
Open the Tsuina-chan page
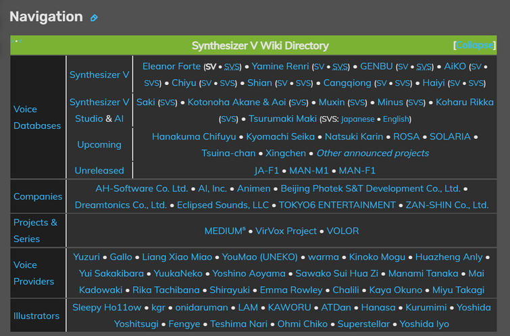228,153
